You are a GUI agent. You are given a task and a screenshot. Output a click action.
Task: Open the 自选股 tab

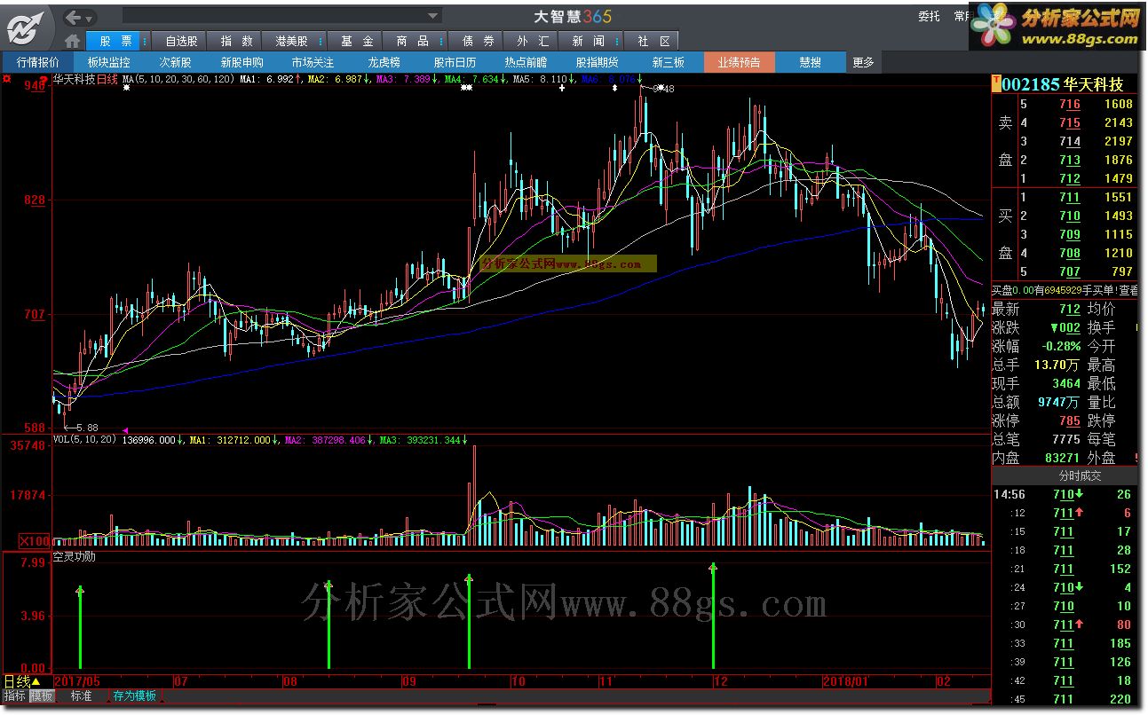178,41
